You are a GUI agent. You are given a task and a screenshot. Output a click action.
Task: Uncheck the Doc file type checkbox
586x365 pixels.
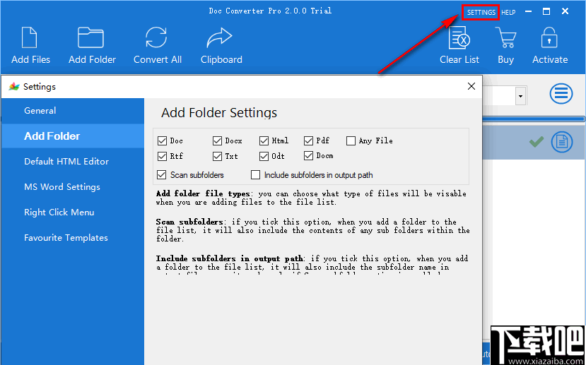tap(162, 141)
